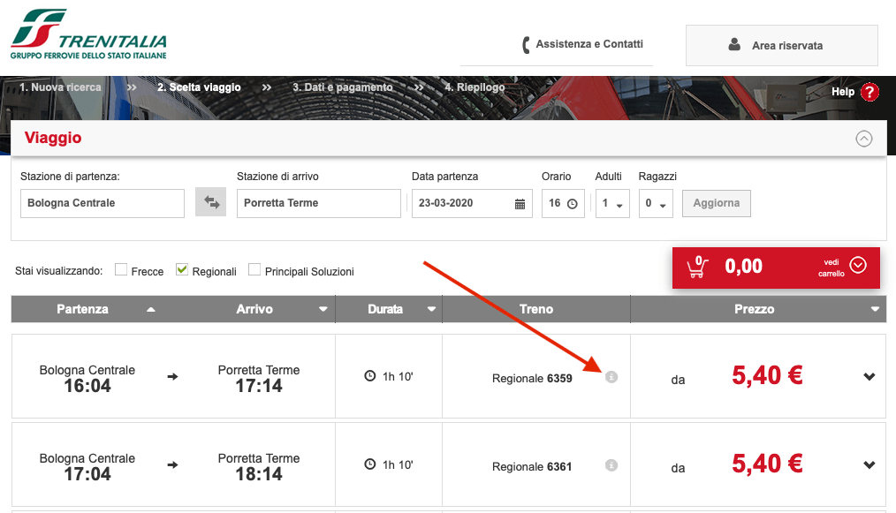Click the 1h 10' duration in the 16:04 row
This screenshot has width=896, height=513.
point(398,376)
